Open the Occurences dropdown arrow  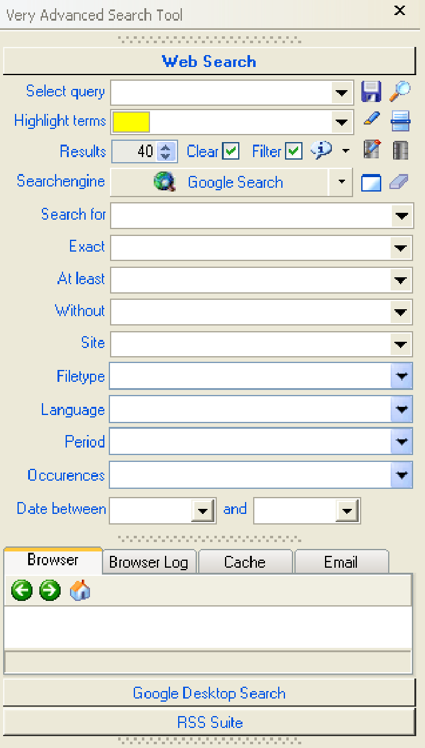[401, 474]
